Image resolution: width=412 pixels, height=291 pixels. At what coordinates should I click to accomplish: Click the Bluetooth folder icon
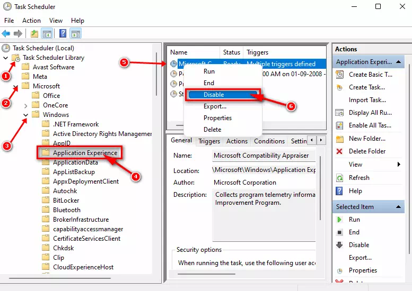(46, 210)
